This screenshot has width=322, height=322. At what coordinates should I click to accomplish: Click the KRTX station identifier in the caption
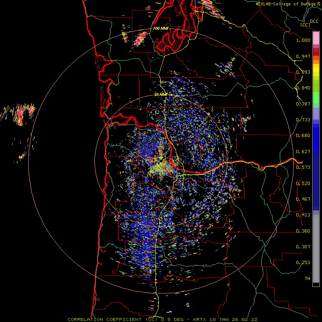[200, 319]
